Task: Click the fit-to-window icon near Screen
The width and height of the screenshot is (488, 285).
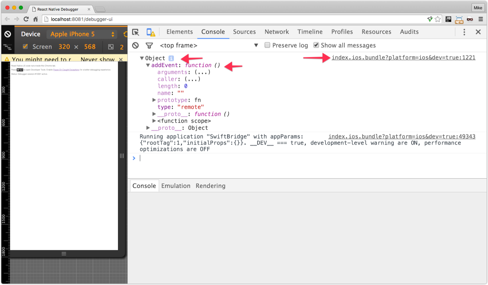Action: tap(111, 47)
